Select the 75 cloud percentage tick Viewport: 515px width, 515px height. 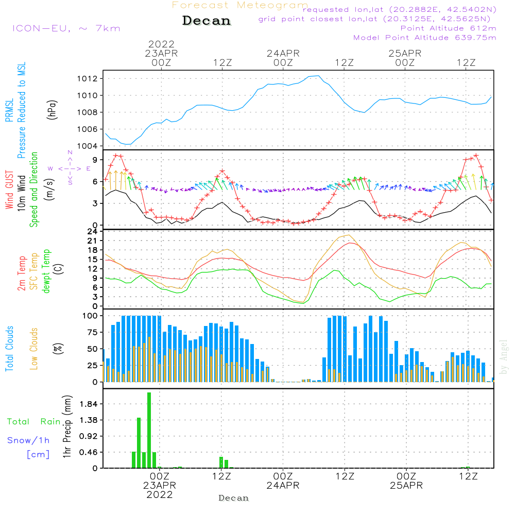tap(92, 332)
